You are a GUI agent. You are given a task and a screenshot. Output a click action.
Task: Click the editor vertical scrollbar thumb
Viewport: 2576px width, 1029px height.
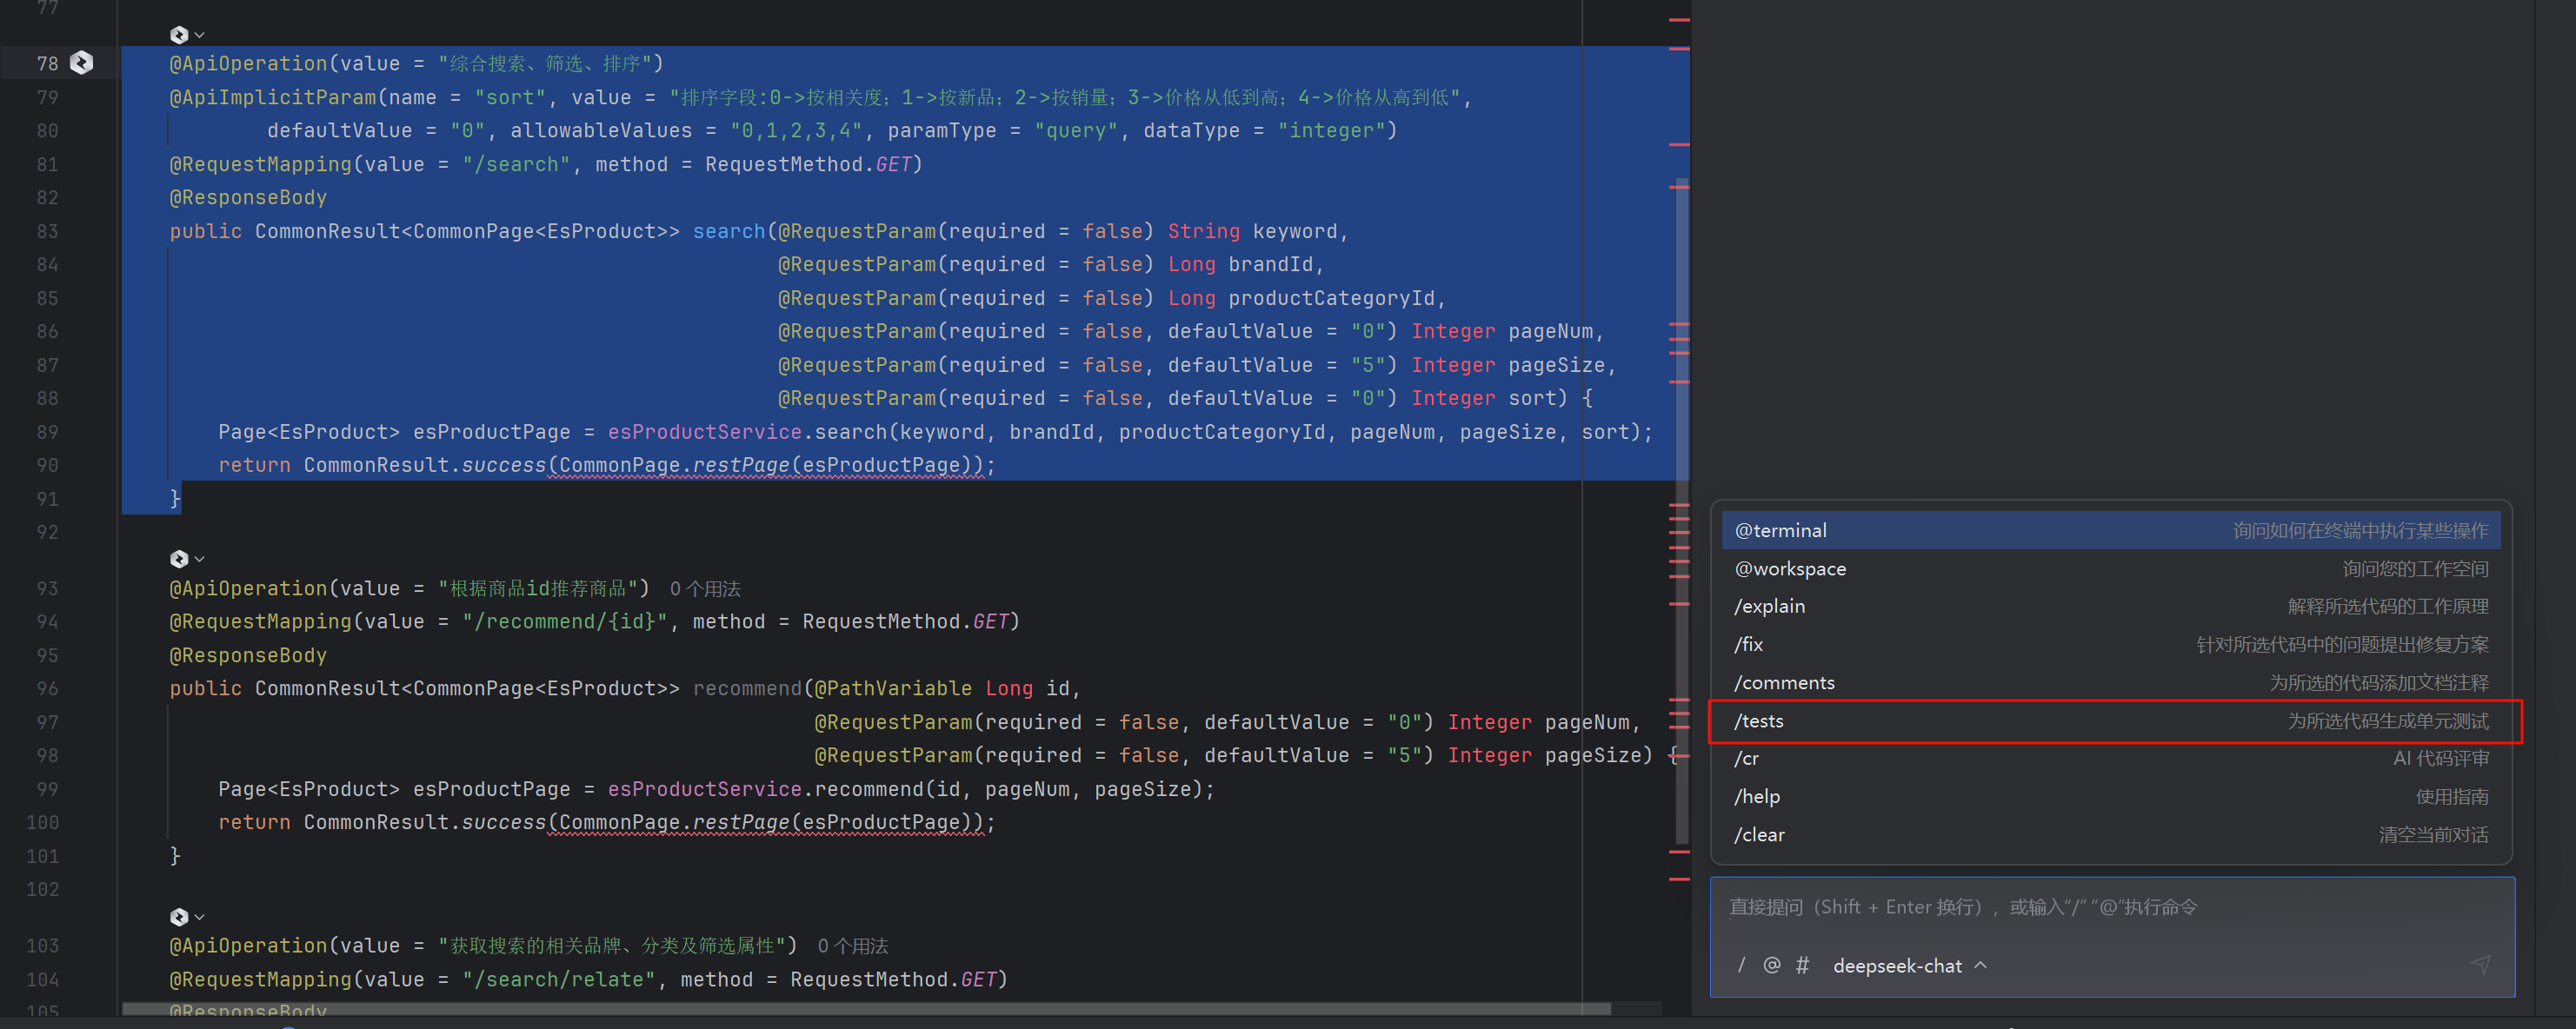click(1682, 510)
